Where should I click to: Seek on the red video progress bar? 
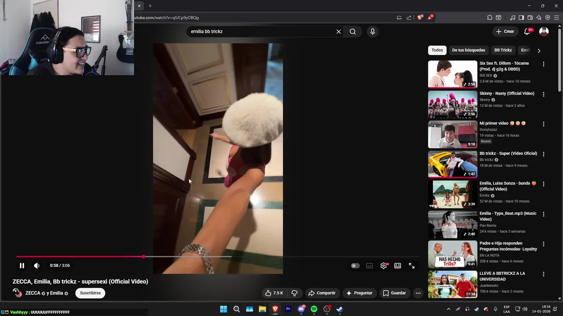(x=80, y=257)
